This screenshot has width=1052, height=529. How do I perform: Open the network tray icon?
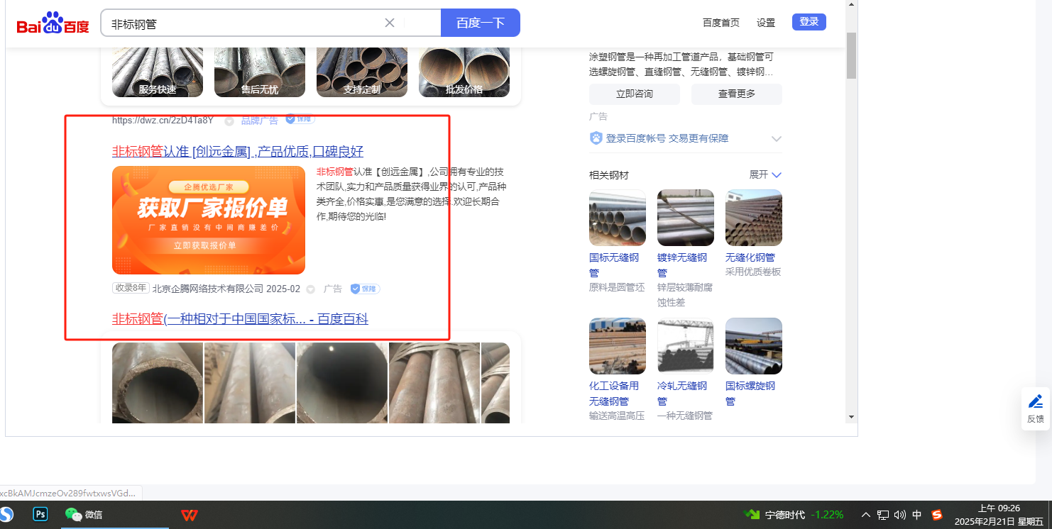point(883,515)
